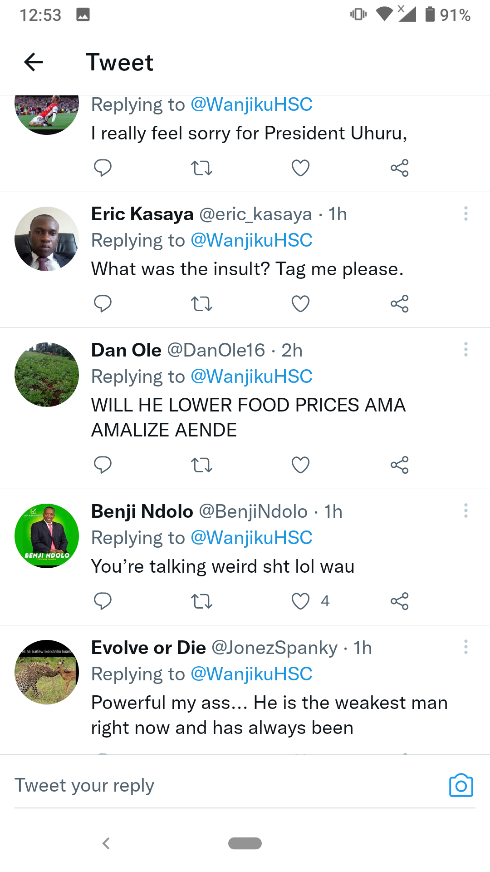
Task: Reply to Benji Ndolo's tweet
Action: [x=103, y=601]
